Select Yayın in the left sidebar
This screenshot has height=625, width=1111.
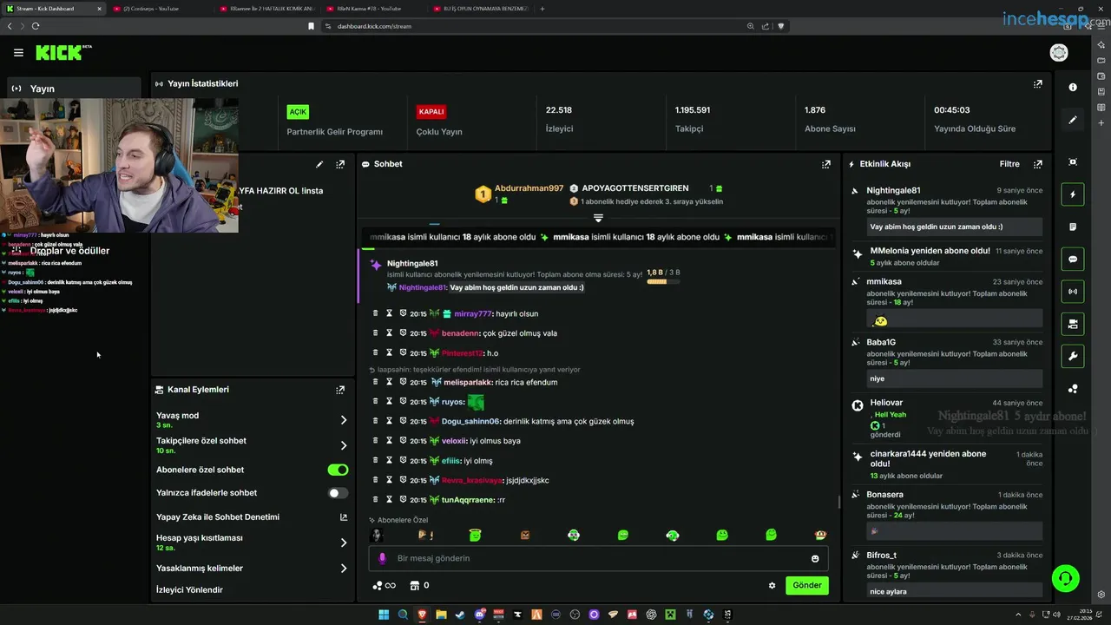(x=74, y=89)
